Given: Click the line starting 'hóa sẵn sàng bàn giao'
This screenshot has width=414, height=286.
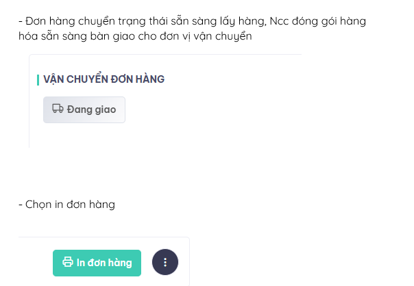Looking at the screenshot, I should point(136,36).
